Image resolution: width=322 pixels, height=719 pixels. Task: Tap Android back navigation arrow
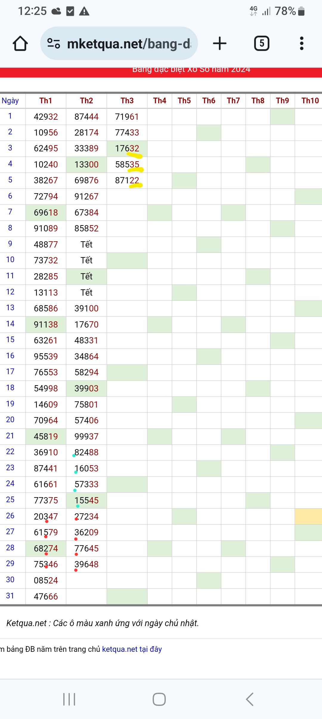coord(250,699)
